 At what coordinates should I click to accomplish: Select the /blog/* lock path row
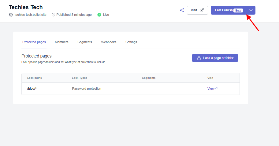(x=32, y=89)
